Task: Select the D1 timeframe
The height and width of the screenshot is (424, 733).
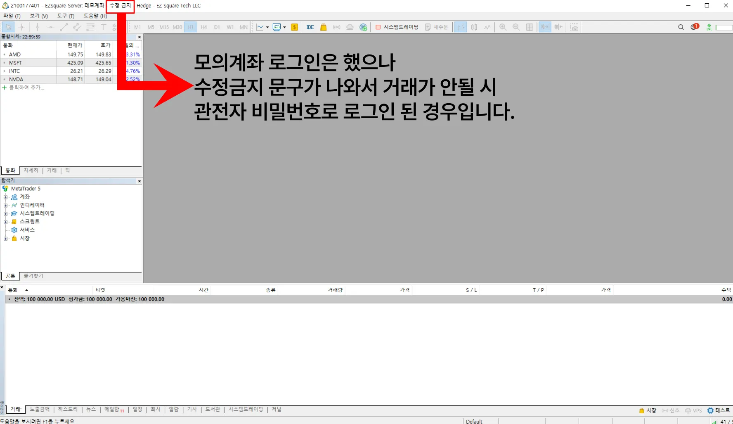Action: pyautogui.click(x=217, y=27)
